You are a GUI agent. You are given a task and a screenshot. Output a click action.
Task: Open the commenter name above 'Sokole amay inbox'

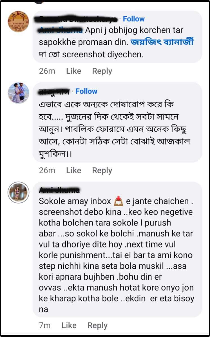click(59, 190)
